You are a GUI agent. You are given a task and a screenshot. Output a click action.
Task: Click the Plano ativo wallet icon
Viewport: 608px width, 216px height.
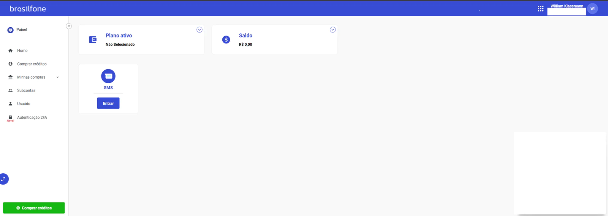point(93,40)
